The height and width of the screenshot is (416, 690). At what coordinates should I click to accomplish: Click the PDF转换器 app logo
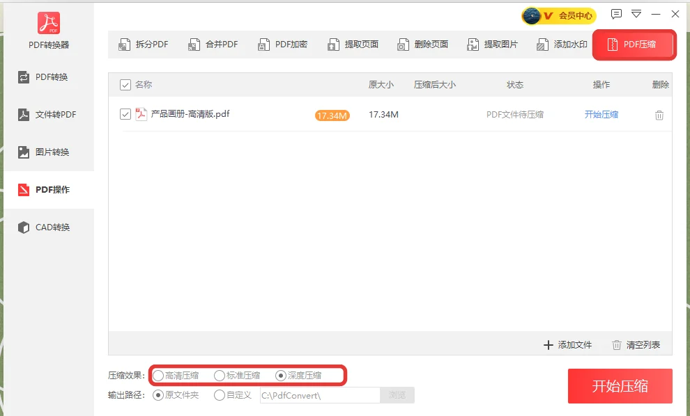point(49,23)
